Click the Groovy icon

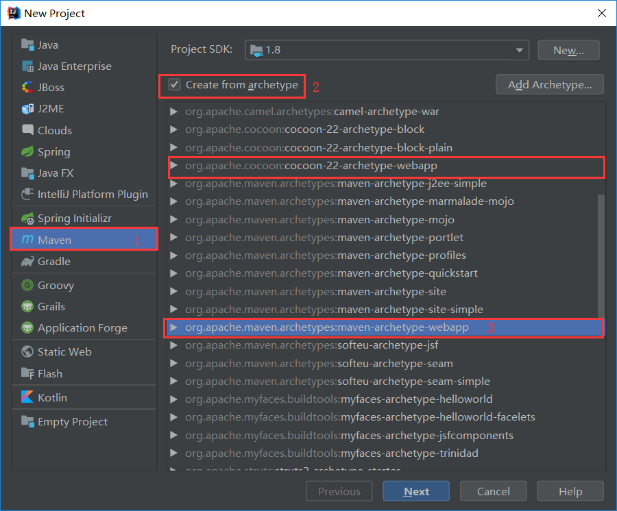pyautogui.click(x=27, y=285)
